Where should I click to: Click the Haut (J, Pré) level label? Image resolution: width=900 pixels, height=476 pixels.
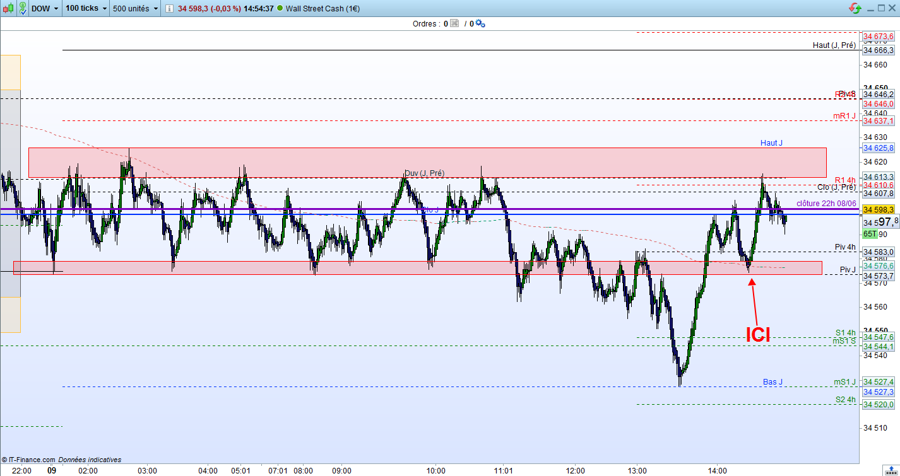(834, 45)
